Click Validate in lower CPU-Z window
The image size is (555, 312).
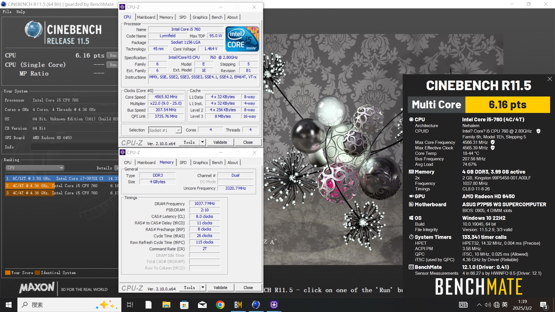point(220,287)
